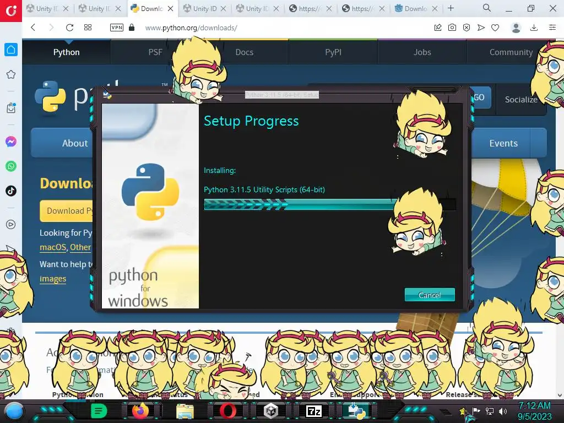The image size is (564, 423).
Task: Open Opera account profile icon
Action: point(516,28)
